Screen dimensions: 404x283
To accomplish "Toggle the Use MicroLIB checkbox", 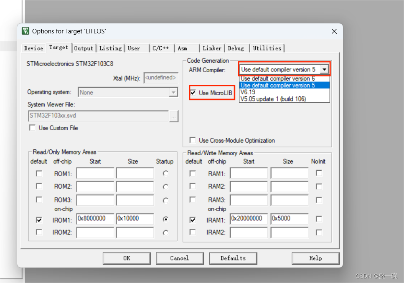I will point(193,93).
